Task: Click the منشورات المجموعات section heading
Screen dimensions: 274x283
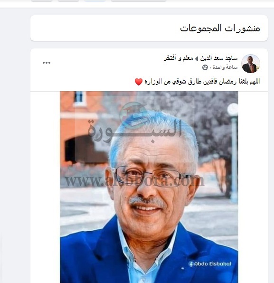Action: click(x=220, y=28)
